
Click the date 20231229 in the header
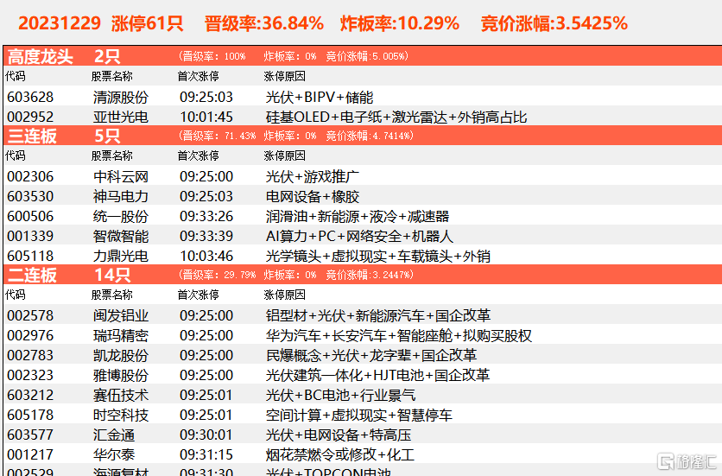point(60,23)
